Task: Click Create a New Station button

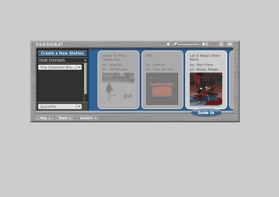Action: [x=62, y=53]
